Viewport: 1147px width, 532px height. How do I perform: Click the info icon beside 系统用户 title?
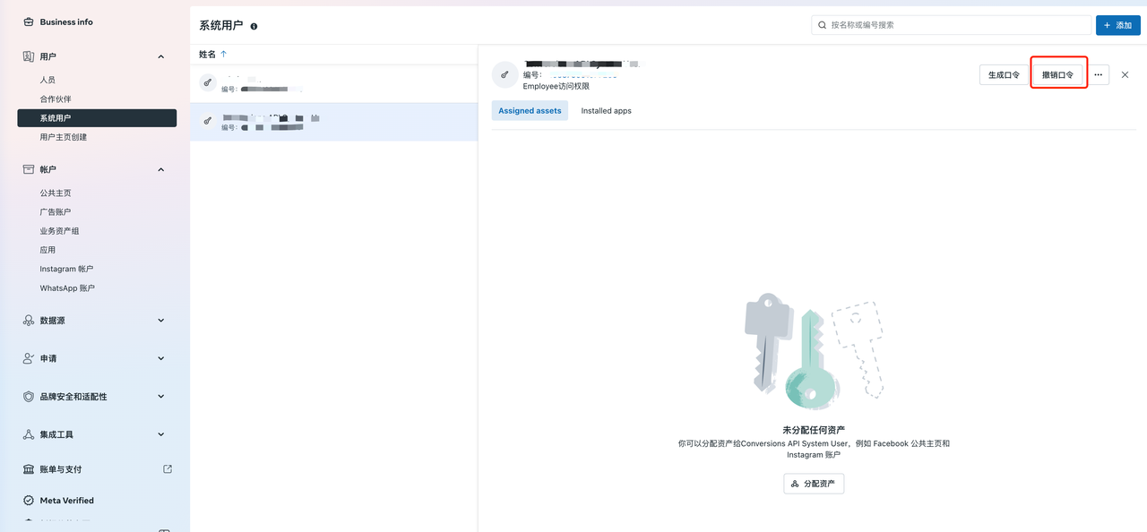click(254, 27)
